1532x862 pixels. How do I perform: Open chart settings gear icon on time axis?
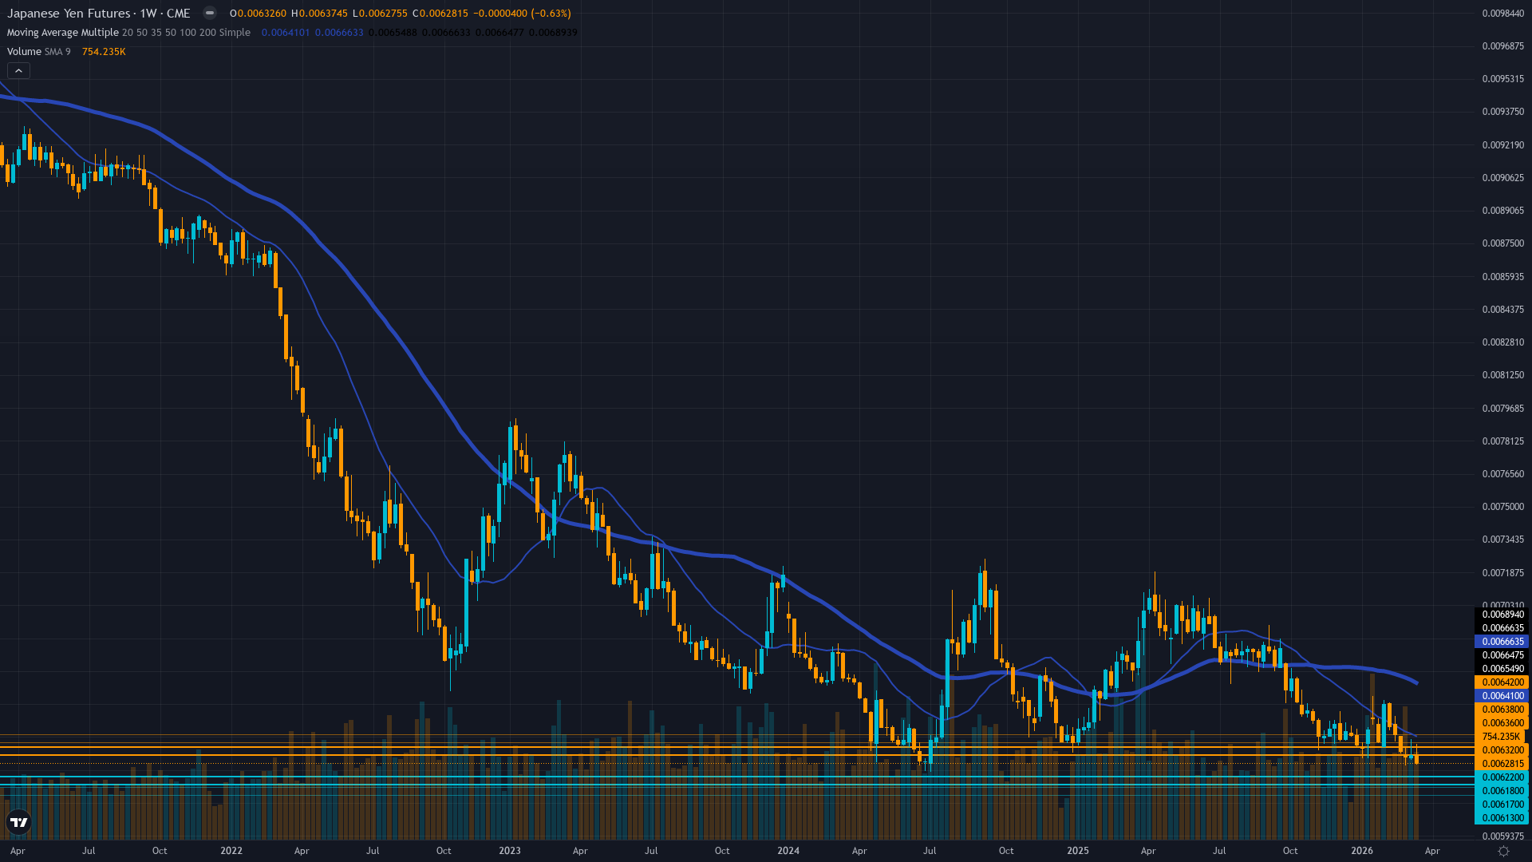click(x=1503, y=851)
